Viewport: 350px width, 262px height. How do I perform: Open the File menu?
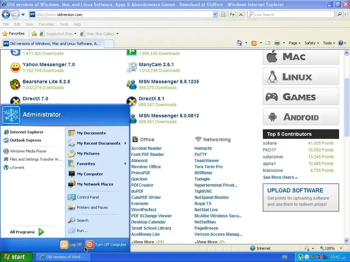click(x=6, y=24)
